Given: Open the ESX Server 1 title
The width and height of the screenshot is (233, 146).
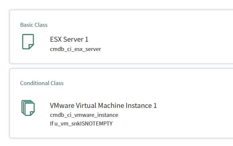Looking at the screenshot, I should pyautogui.click(x=69, y=39).
